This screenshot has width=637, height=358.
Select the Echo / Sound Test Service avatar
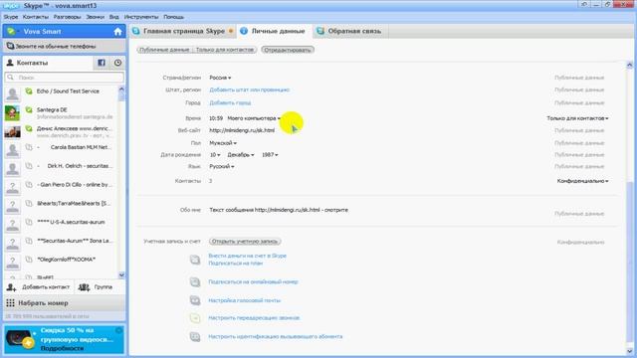click(x=13, y=93)
